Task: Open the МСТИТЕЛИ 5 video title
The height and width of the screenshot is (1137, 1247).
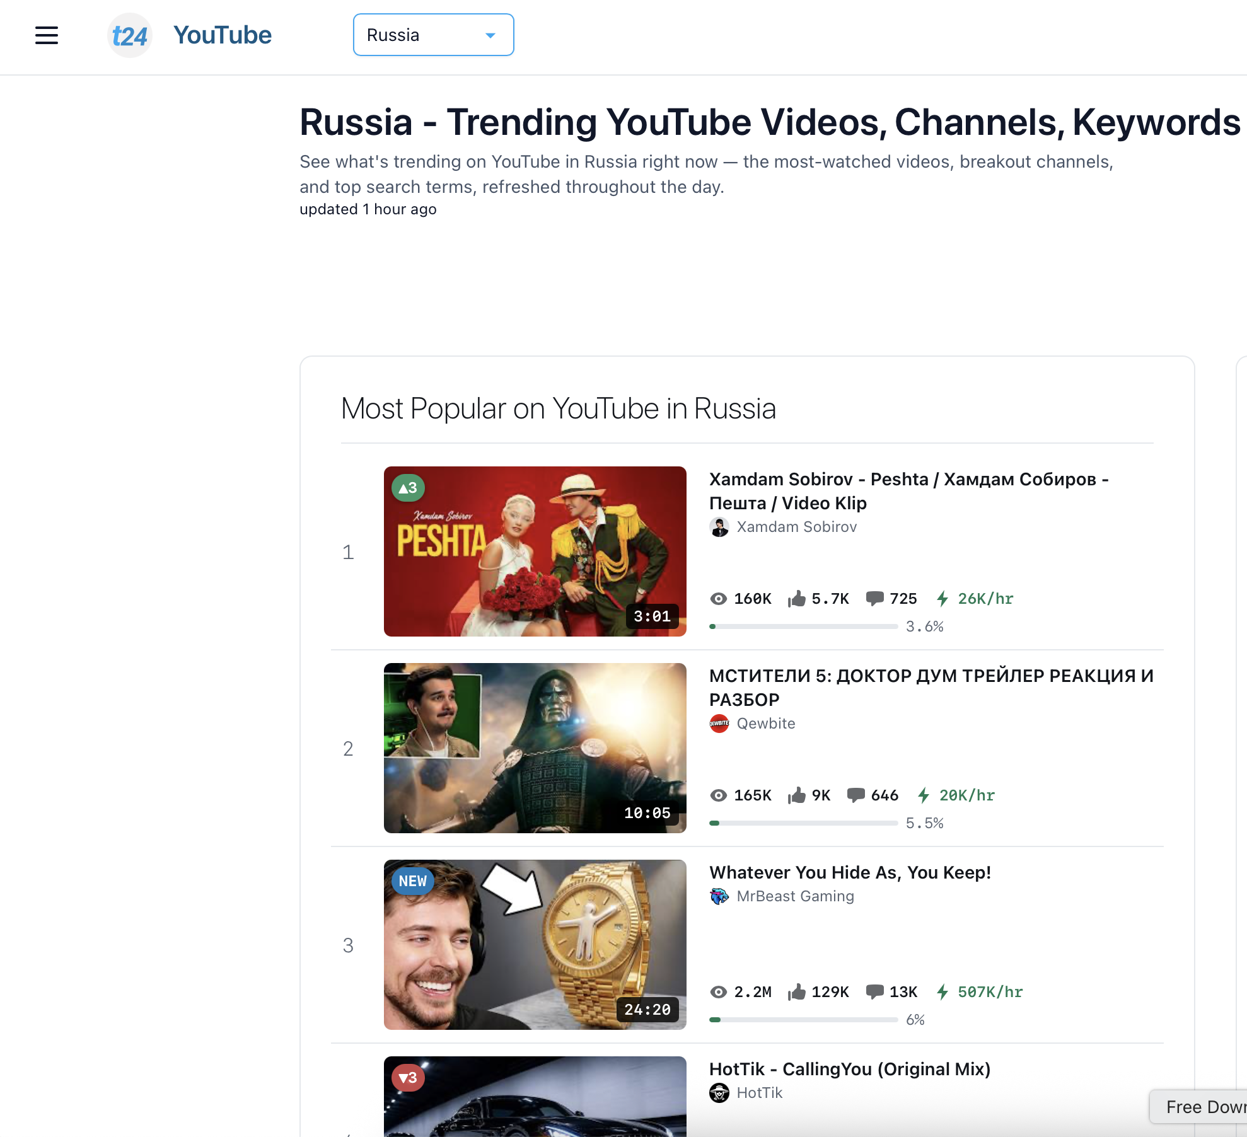Action: click(x=931, y=688)
